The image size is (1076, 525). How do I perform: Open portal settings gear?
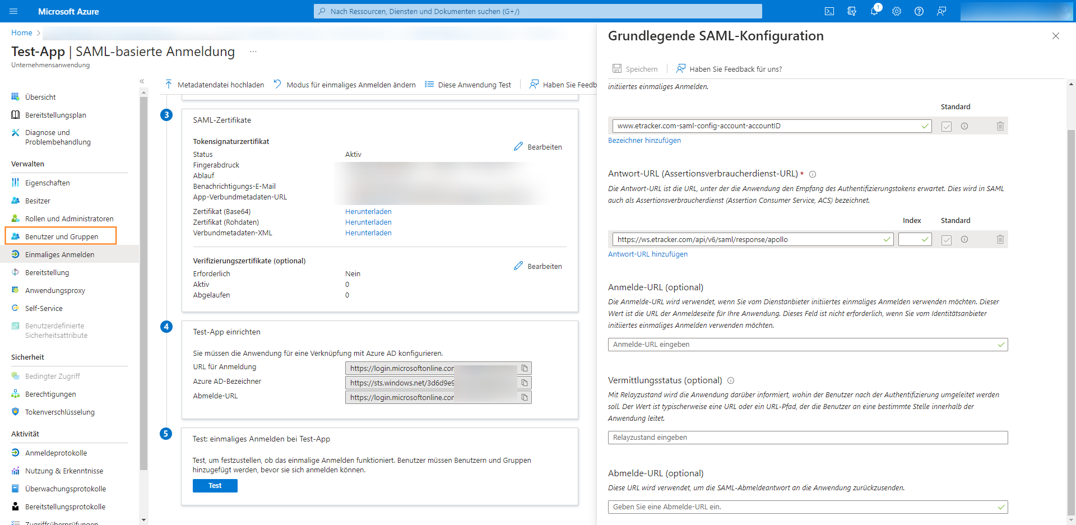tap(897, 11)
